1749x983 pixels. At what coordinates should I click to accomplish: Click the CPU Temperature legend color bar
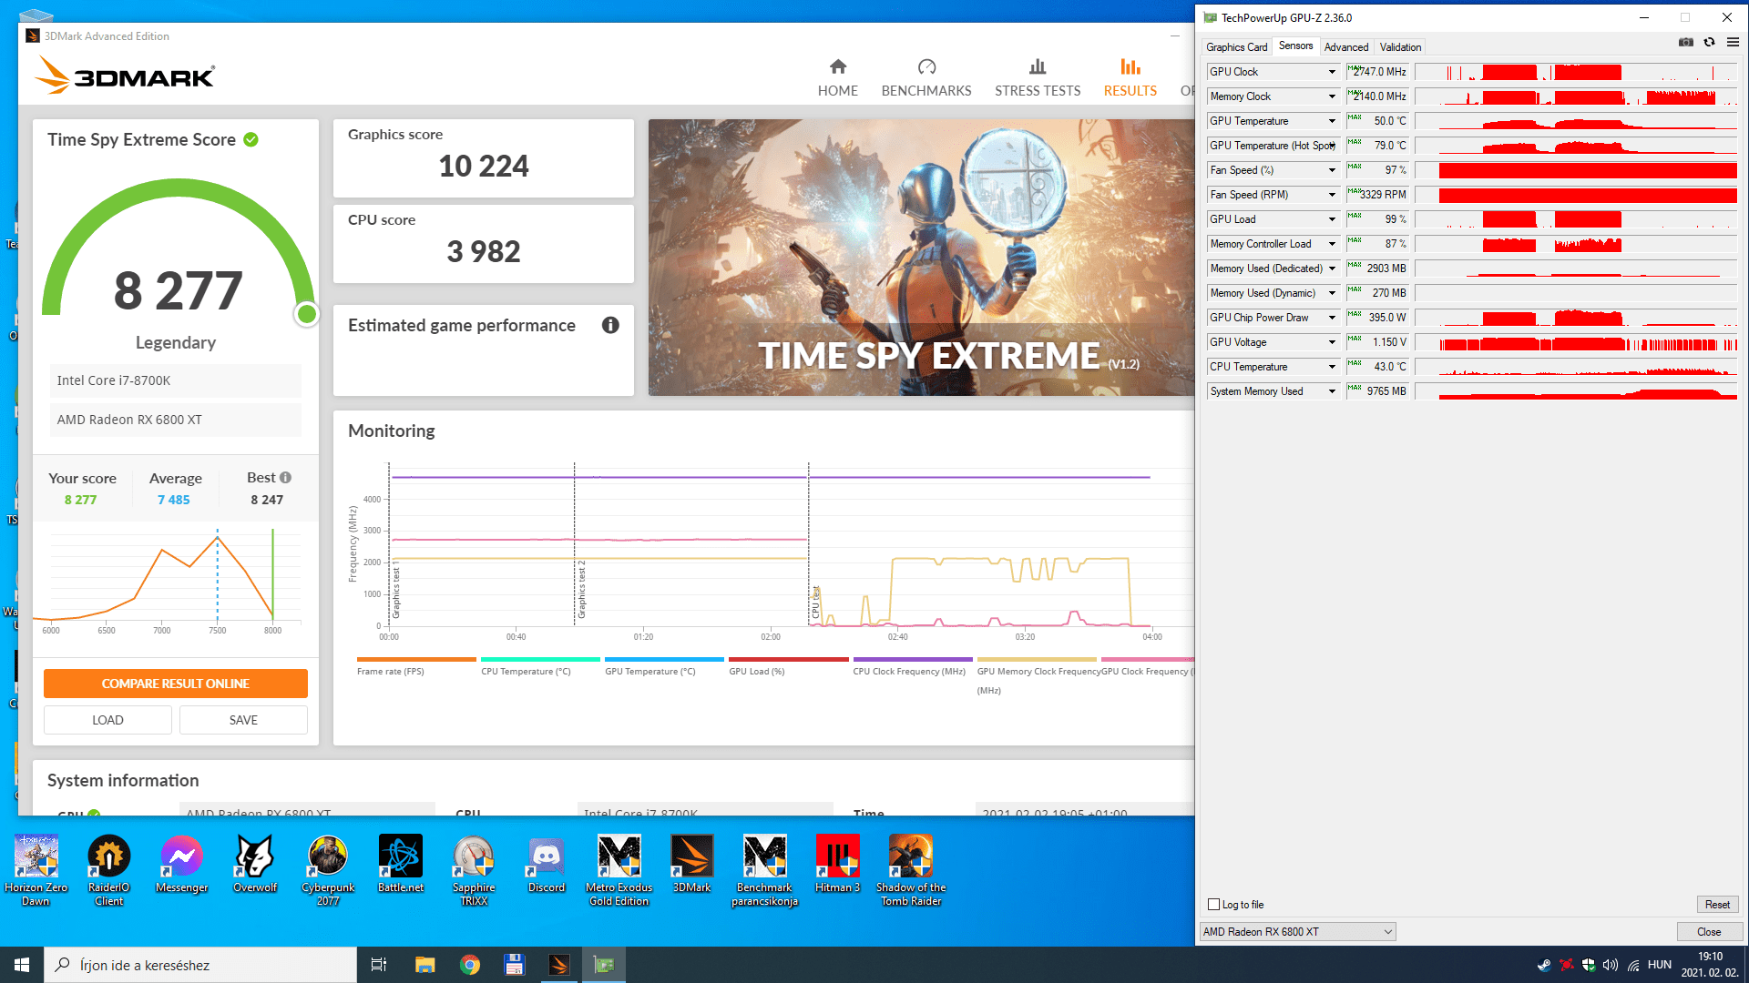coord(540,659)
